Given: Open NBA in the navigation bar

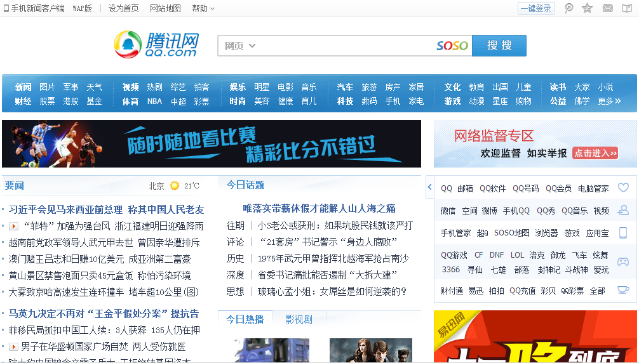Looking at the screenshot, I should click(x=154, y=101).
